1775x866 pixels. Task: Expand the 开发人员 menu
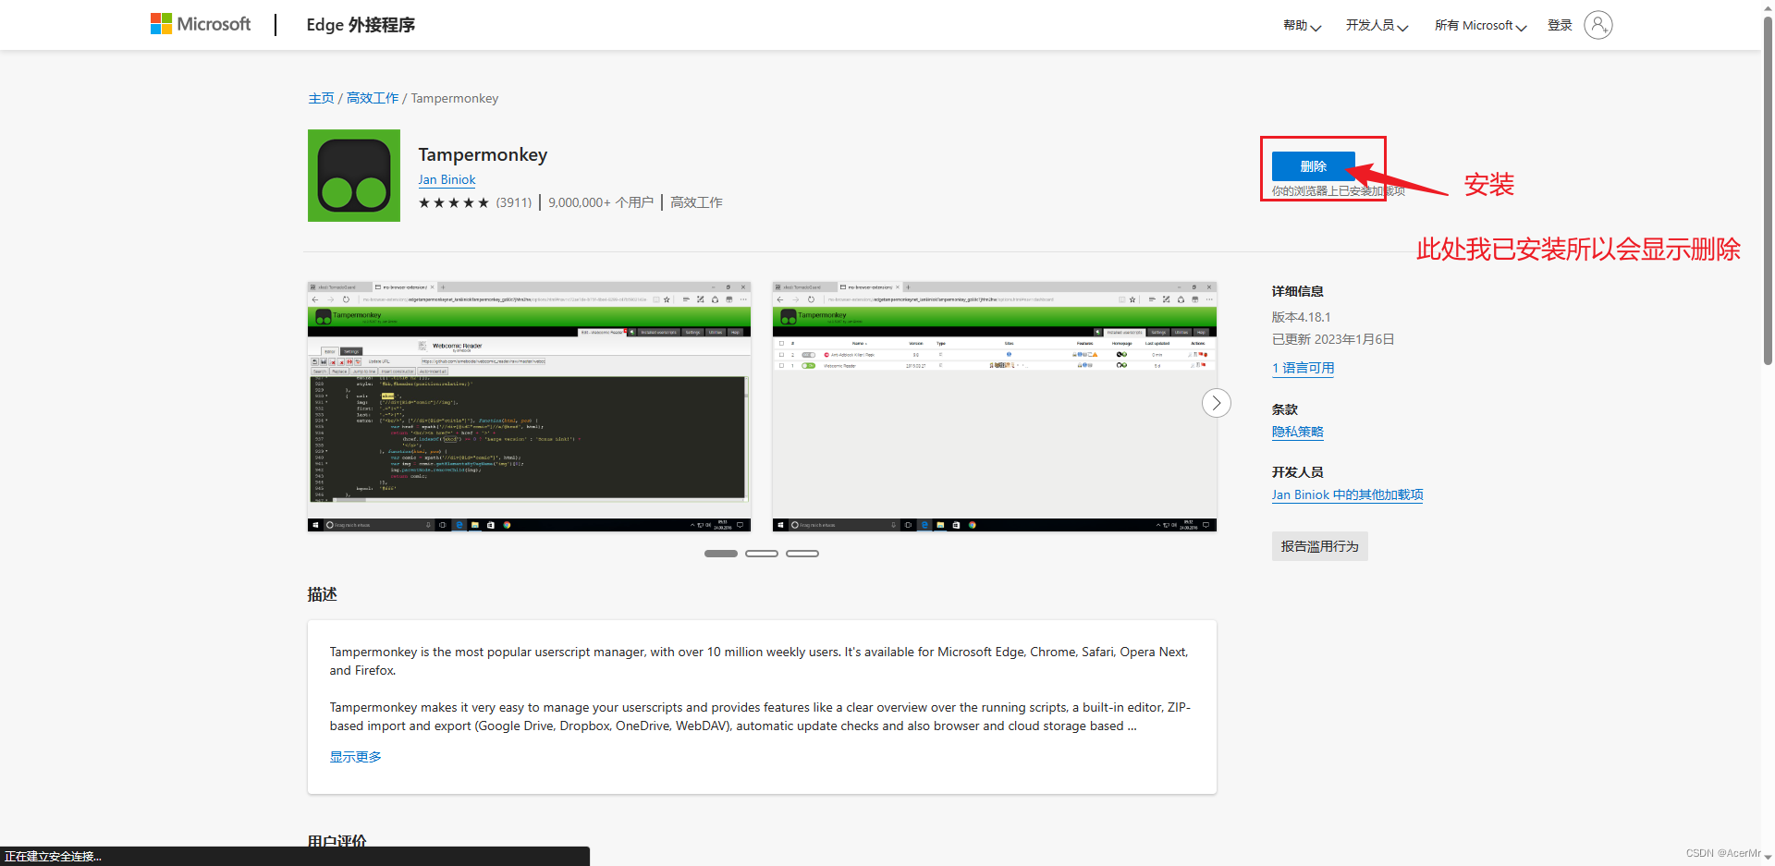point(1377,26)
